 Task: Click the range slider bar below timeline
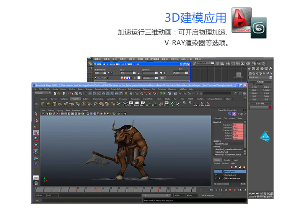[157, 195]
